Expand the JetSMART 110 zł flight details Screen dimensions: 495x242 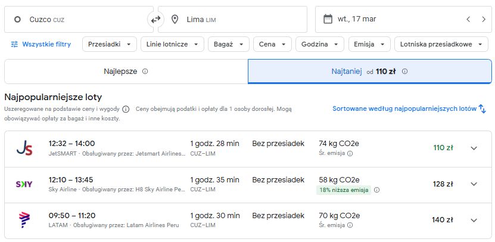click(x=474, y=148)
